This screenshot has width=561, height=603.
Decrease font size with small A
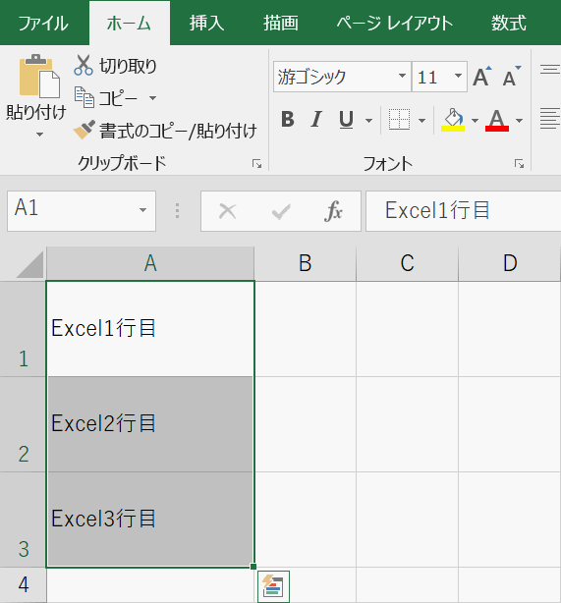pos(512,77)
